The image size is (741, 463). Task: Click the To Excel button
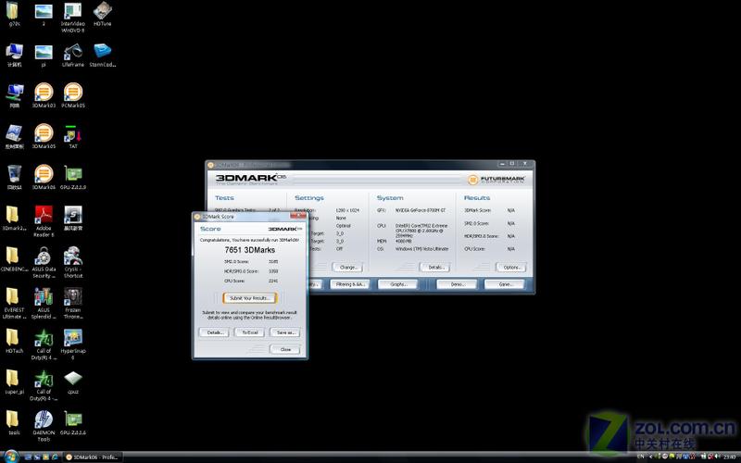[x=249, y=332]
